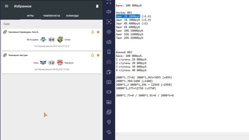Click the period status text under 1-2 match
This screenshot has height=140, width=249.
[52, 69]
